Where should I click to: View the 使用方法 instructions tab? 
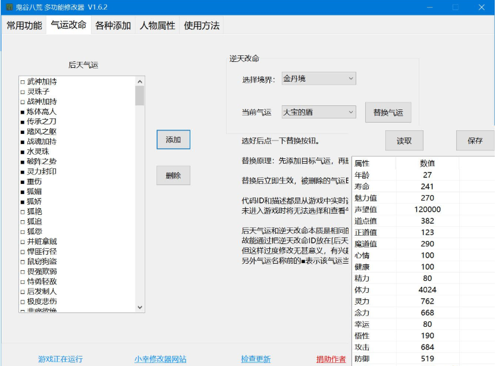pos(201,26)
